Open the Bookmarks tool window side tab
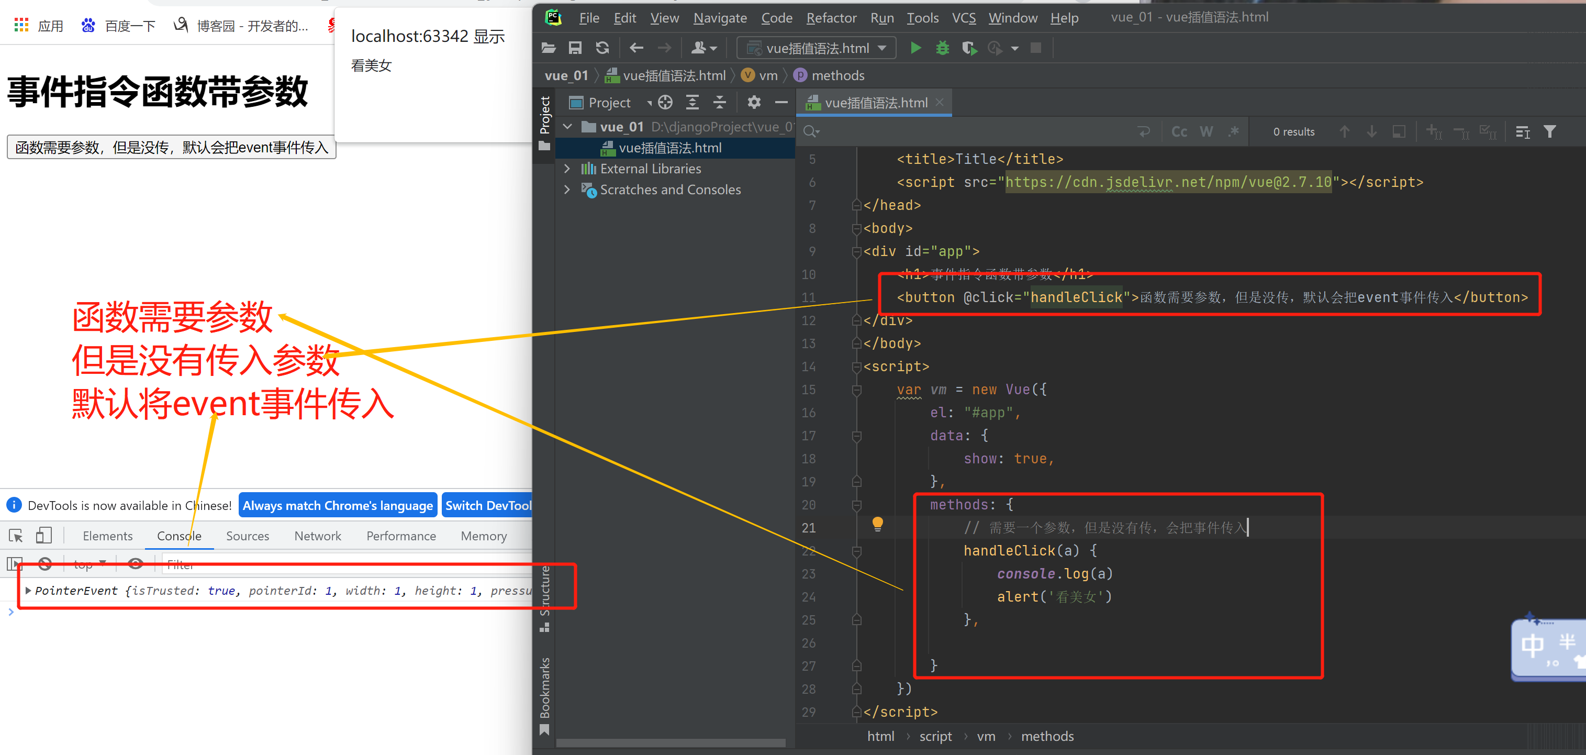1586x755 pixels. click(544, 696)
